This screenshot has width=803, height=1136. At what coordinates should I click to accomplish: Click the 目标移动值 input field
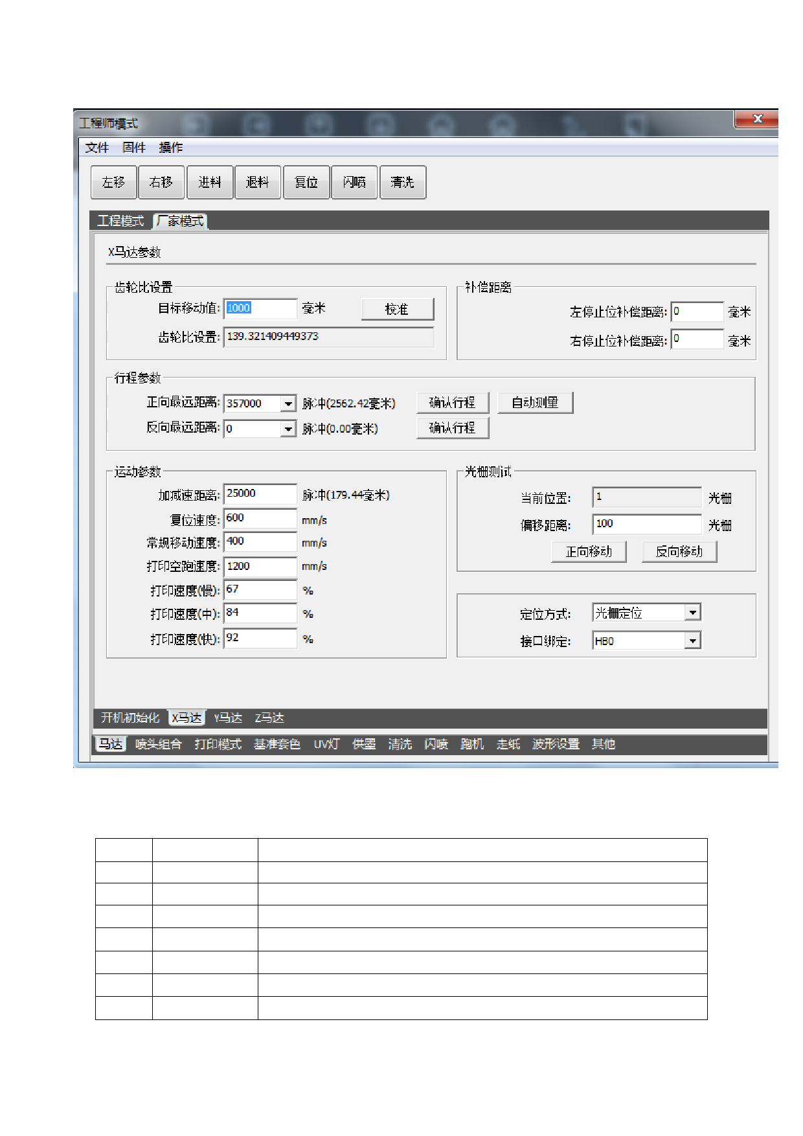(260, 308)
